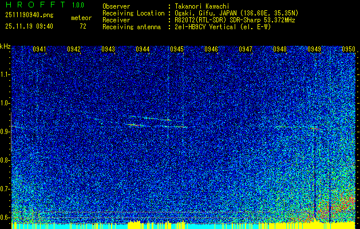Click the red echo trace near 0949

click(317, 129)
